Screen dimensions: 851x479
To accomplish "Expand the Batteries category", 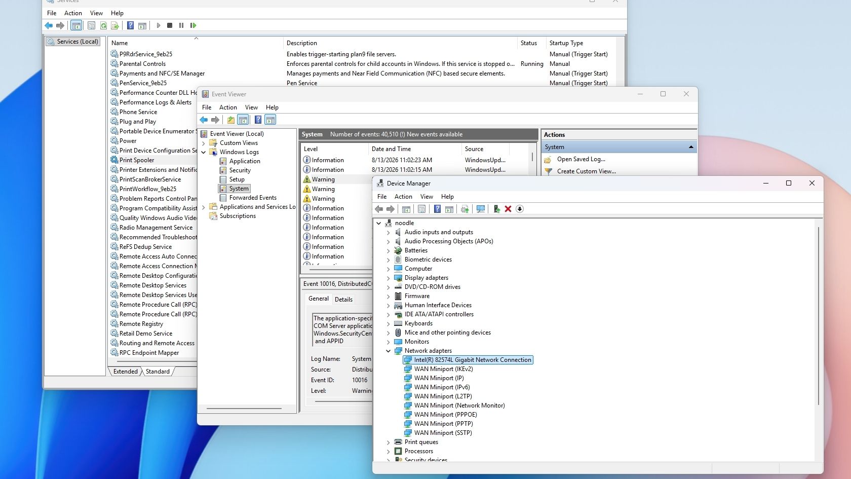I will click(x=389, y=250).
